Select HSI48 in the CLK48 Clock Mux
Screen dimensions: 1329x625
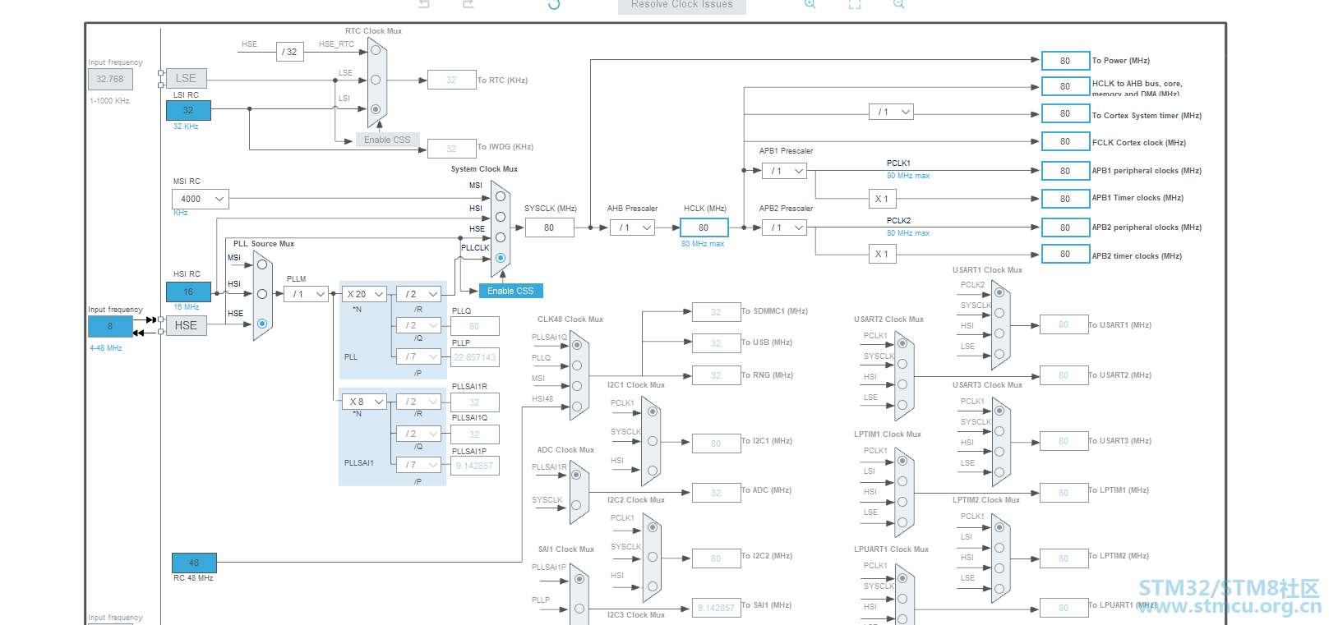pos(577,407)
